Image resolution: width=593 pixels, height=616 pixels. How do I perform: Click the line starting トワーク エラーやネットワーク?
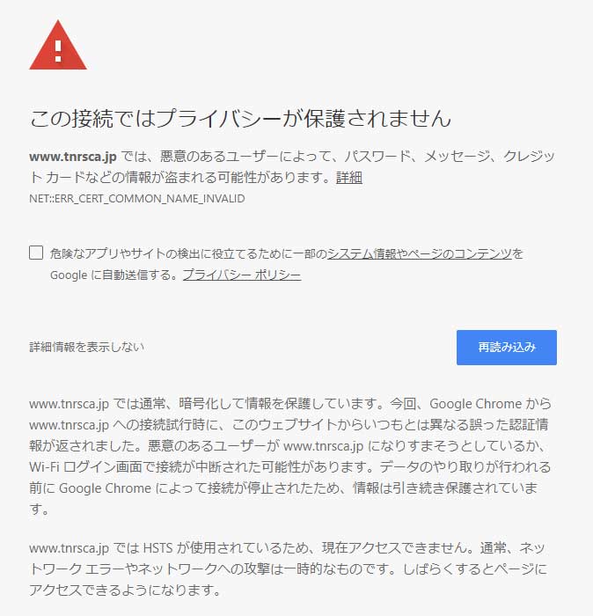pos(288,568)
